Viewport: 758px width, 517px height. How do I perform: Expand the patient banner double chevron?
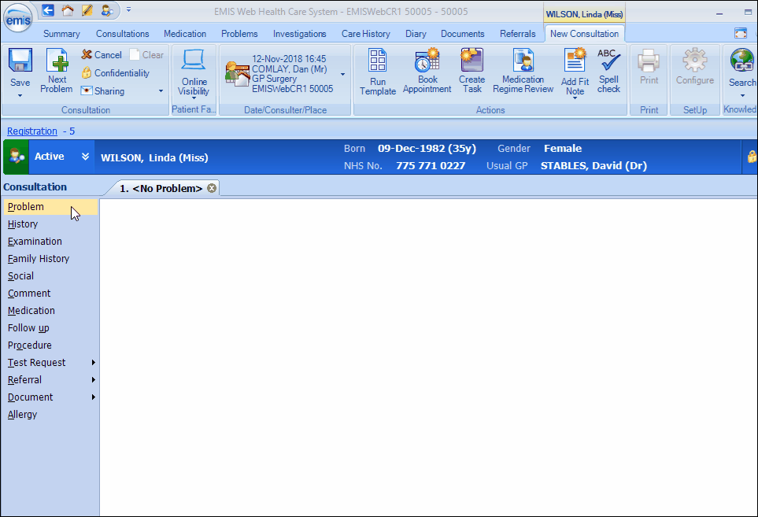pos(85,156)
